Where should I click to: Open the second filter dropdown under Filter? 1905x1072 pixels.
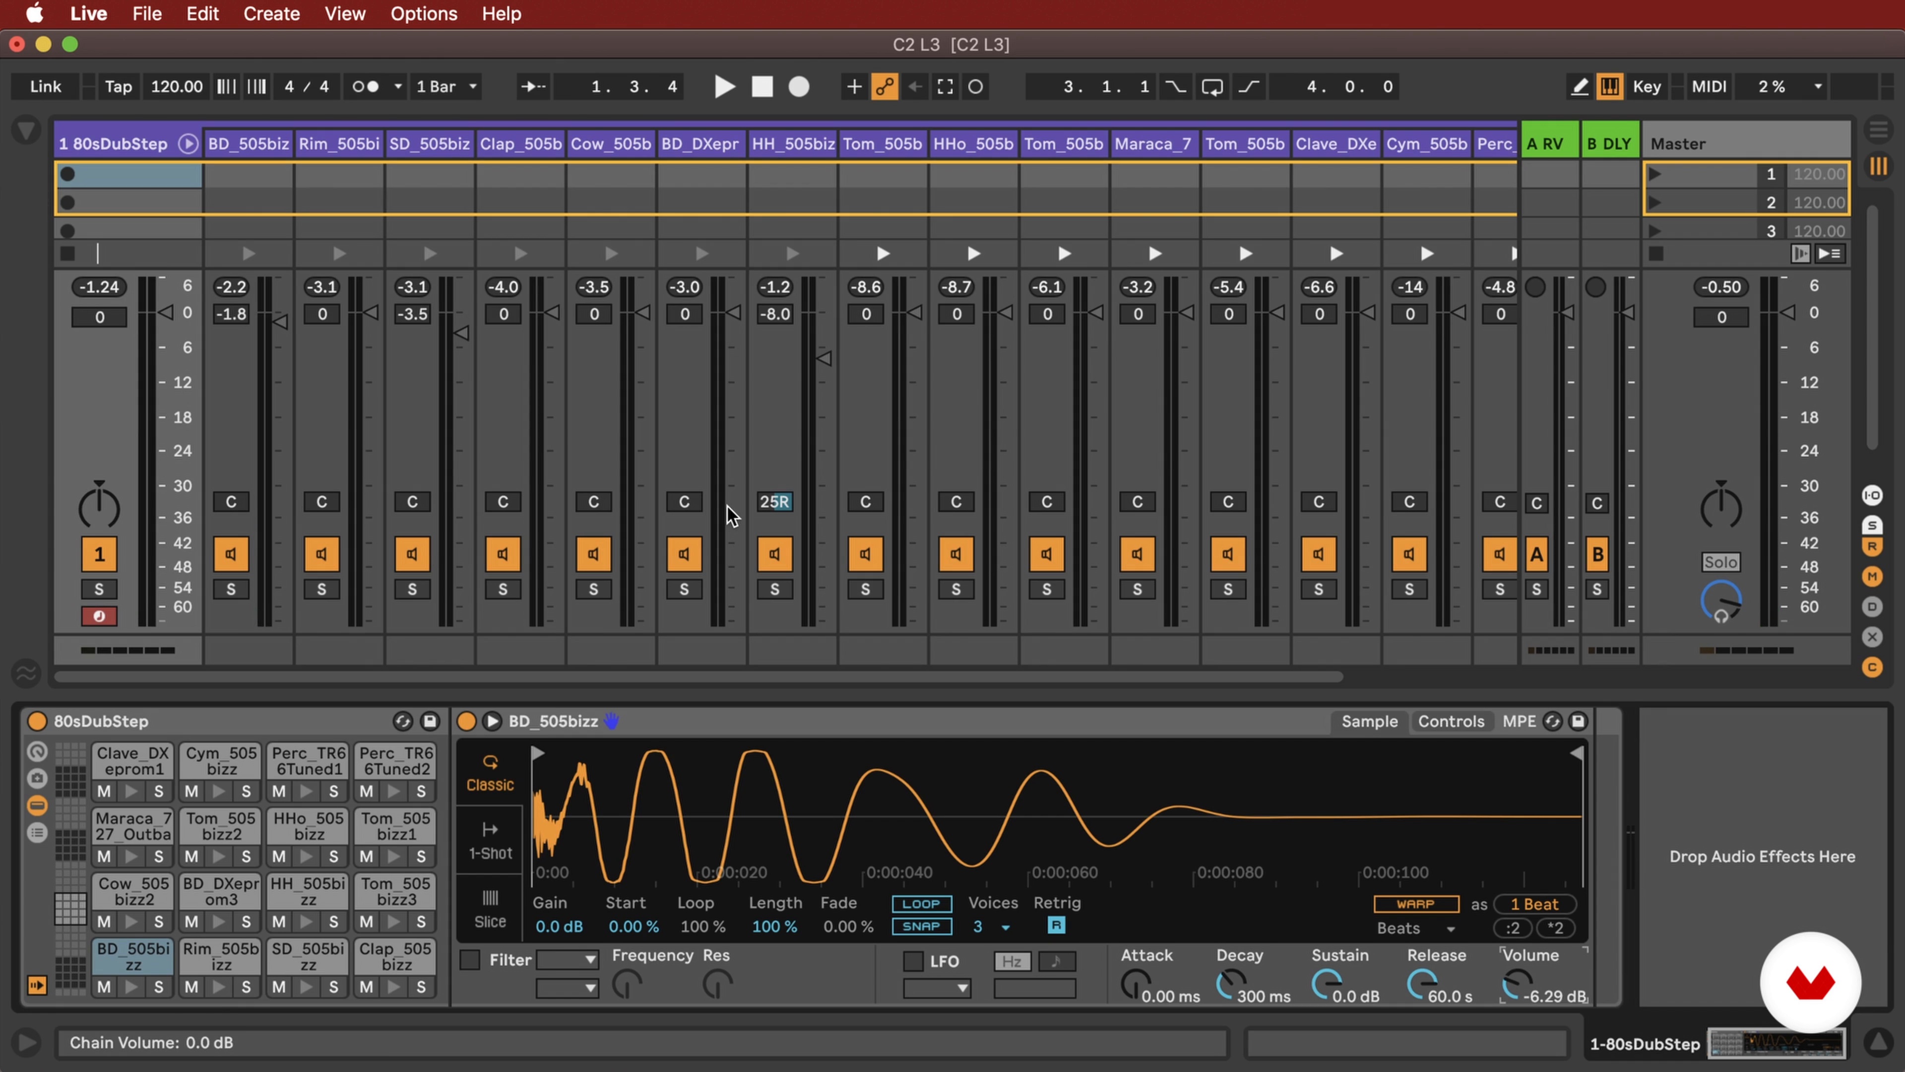(567, 989)
